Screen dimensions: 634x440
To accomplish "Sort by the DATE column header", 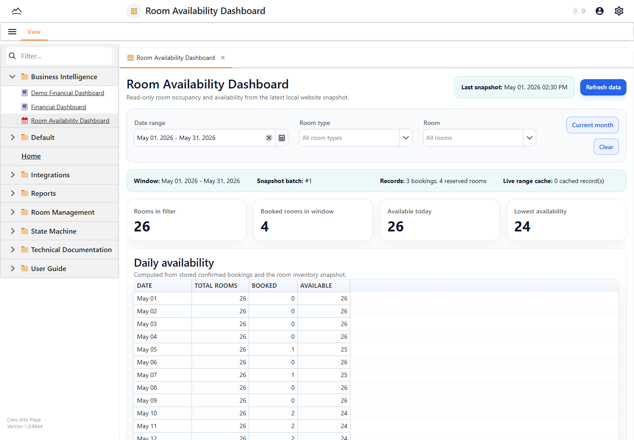I will pyautogui.click(x=163, y=286).
